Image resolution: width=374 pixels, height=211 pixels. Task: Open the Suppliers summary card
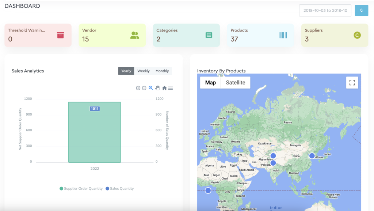[x=335, y=35]
